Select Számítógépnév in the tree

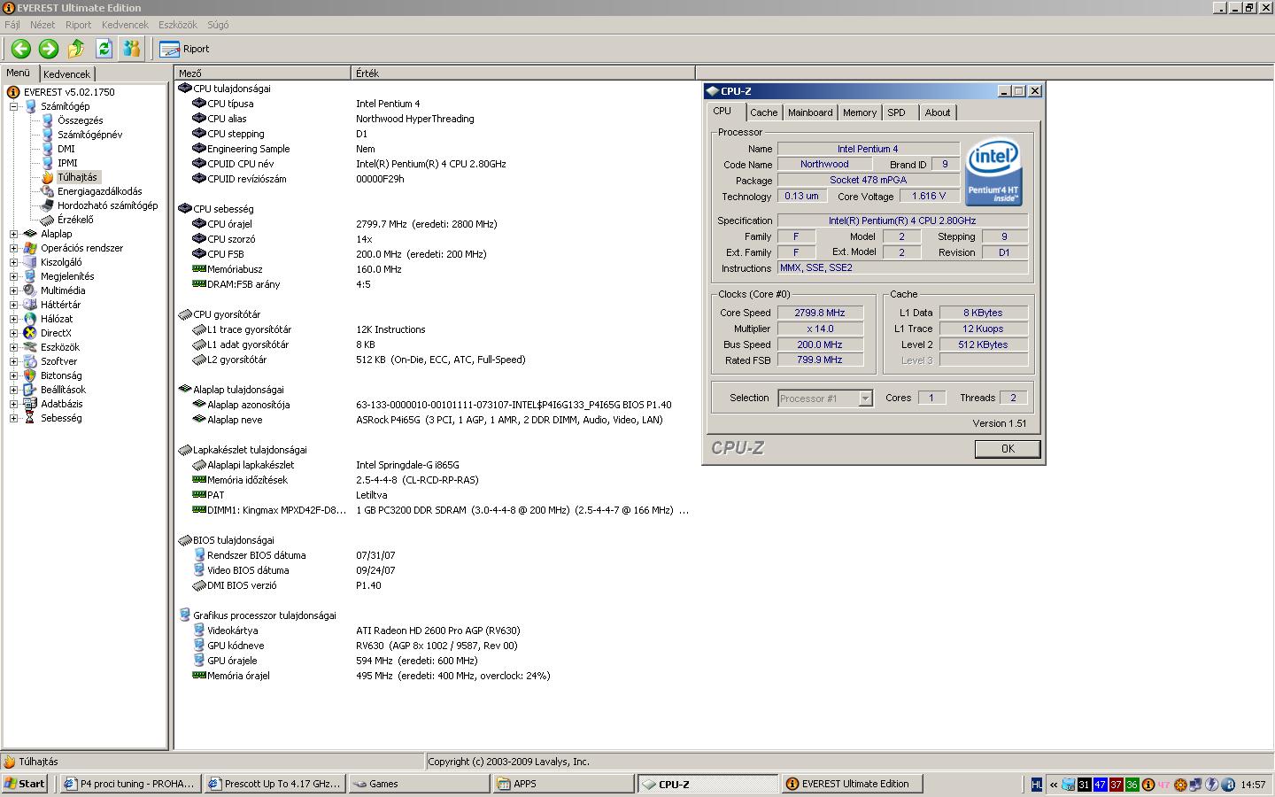[x=89, y=135]
